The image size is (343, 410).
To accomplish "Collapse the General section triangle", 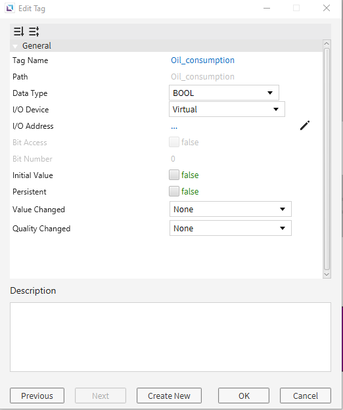I will coord(15,46).
